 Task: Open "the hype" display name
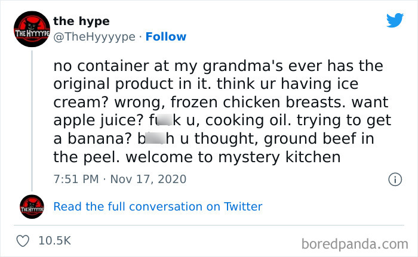pos(81,21)
